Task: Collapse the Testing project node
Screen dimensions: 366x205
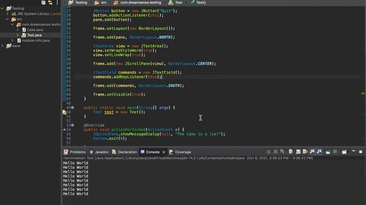Action: 2,9
